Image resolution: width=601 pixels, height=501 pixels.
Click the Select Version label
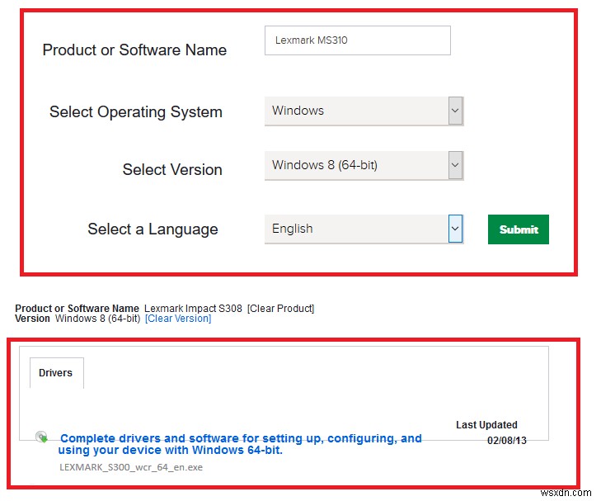click(x=172, y=170)
